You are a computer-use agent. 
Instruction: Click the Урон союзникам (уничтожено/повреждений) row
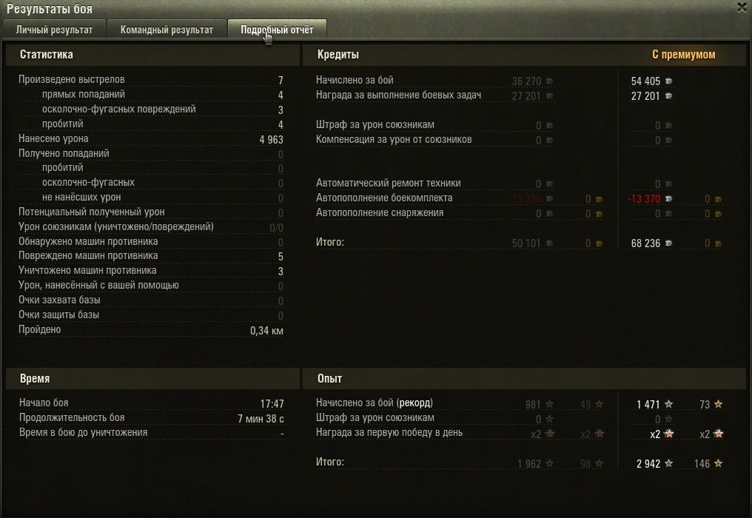point(150,227)
